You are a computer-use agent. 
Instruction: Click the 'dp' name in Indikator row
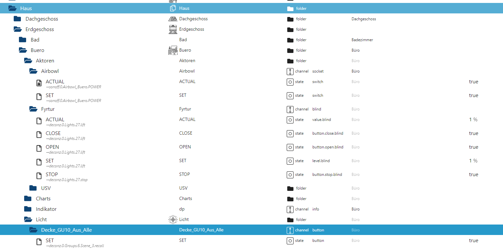(182, 209)
